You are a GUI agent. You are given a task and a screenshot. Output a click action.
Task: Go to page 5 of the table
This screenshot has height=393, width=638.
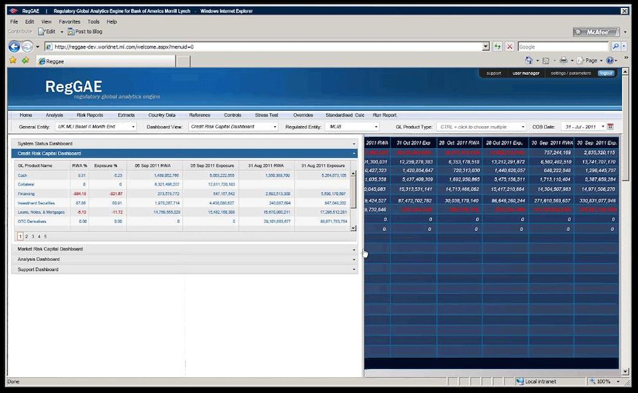(x=45, y=236)
